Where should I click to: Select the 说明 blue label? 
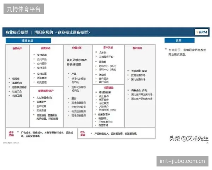179,40
